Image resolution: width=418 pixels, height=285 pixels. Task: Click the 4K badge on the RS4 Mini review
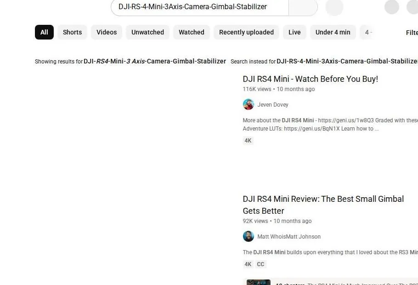click(x=248, y=264)
